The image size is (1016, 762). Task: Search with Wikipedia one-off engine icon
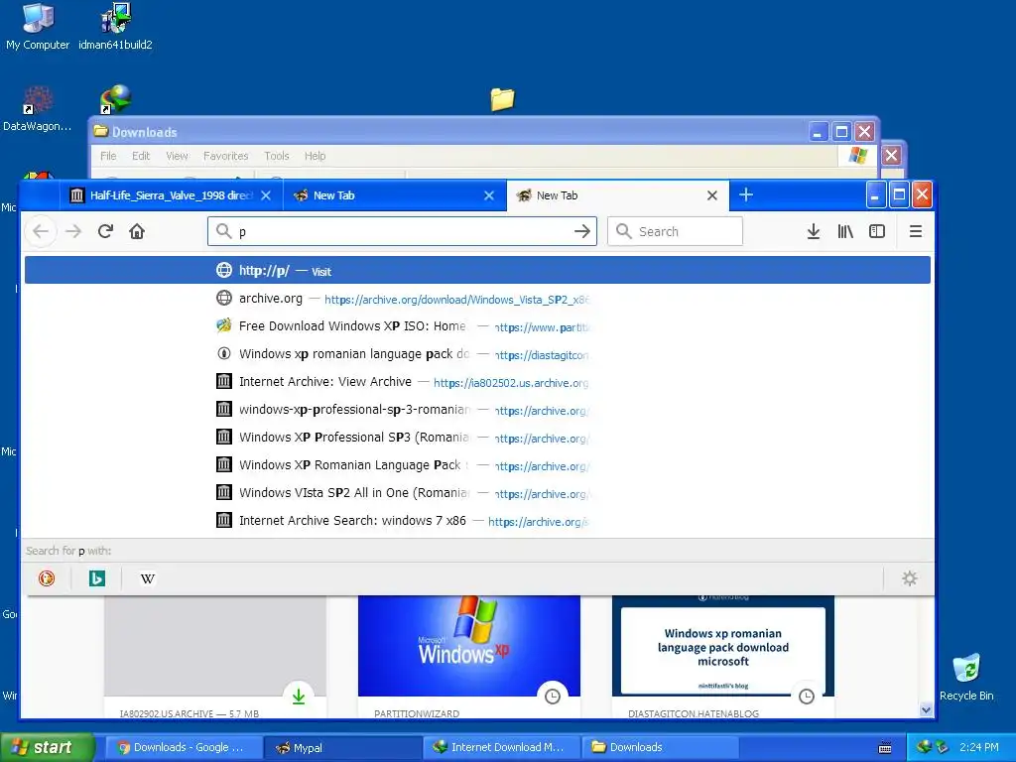tap(148, 578)
